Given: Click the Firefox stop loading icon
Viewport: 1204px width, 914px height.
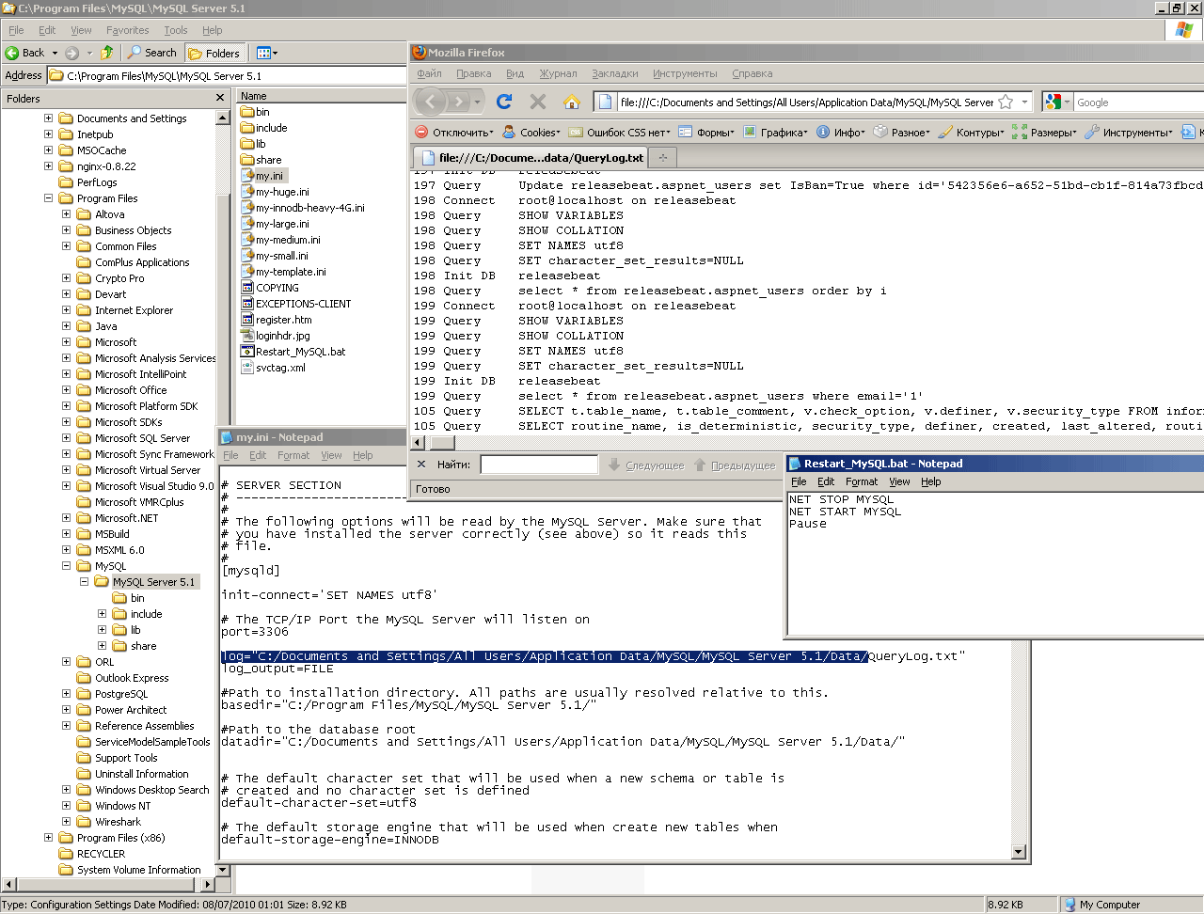Looking at the screenshot, I should pyautogui.click(x=538, y=102).
